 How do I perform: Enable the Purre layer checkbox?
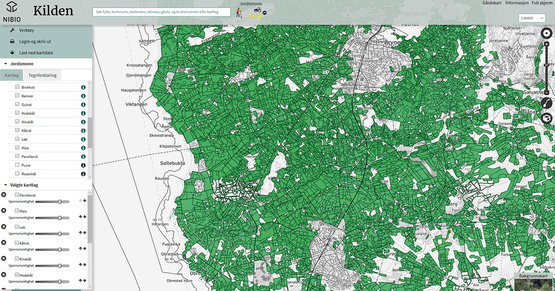point(17,165)
